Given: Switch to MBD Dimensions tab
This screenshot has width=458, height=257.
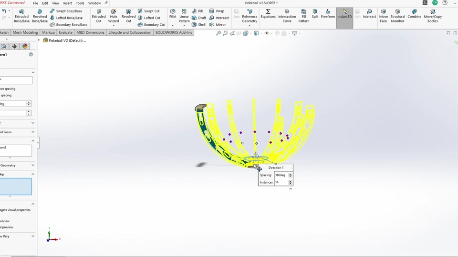Looking at the screenshot, I should 90,32.
